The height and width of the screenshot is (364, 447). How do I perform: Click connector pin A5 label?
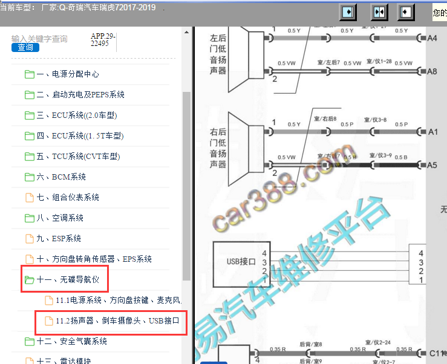click(x=432, y=165)
